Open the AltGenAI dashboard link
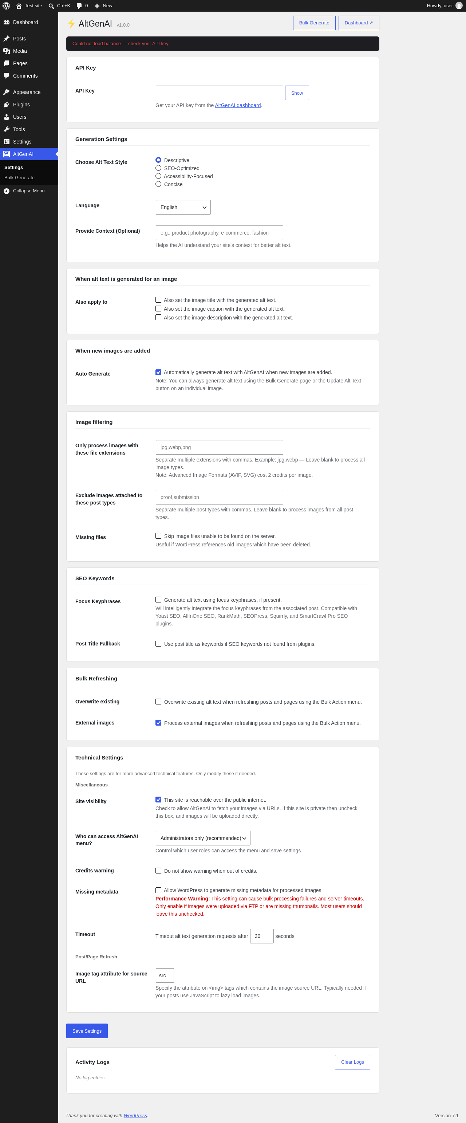Viewport: 466px width, 1123px height. pyautogui.click(x=238, y=106)
